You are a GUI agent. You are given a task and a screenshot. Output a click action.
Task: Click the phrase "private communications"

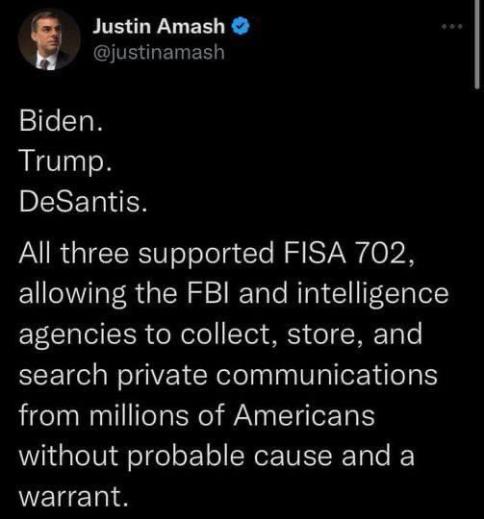278,377
